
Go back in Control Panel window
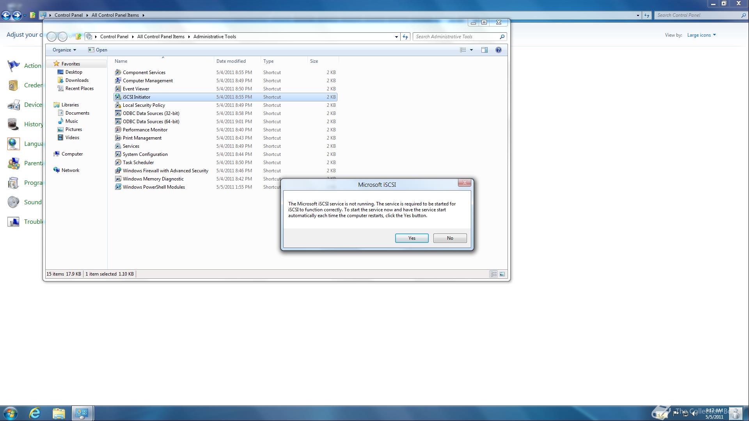coord(6,15)
